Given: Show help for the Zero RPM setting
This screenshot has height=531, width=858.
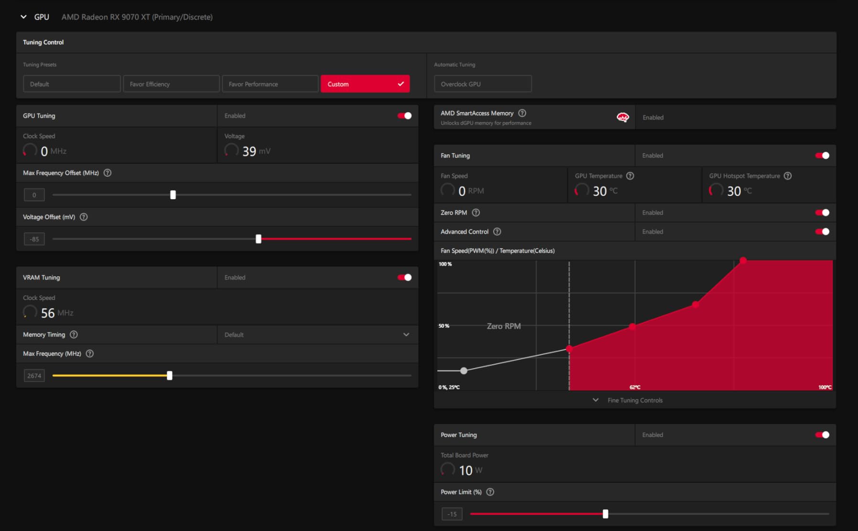Looking at the screenshot, I should (x=476, y=212).
